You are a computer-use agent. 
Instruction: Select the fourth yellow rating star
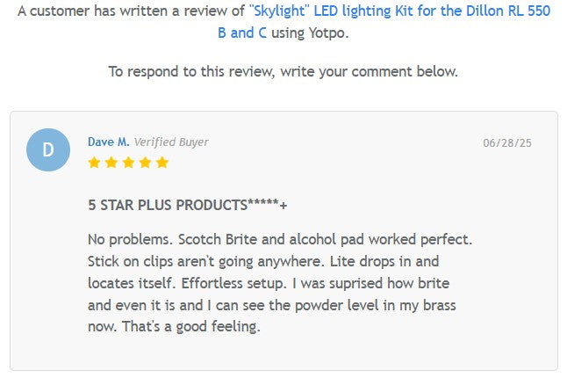pyautogui.click(x=145, y=163)
